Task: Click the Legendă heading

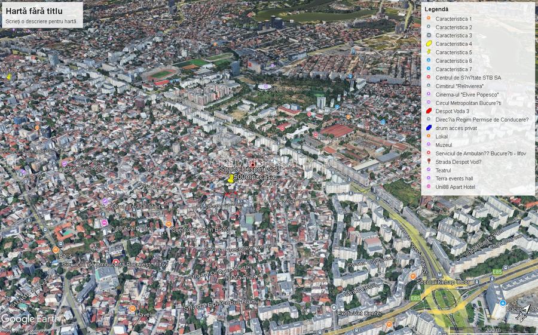Action: point(436,10)
